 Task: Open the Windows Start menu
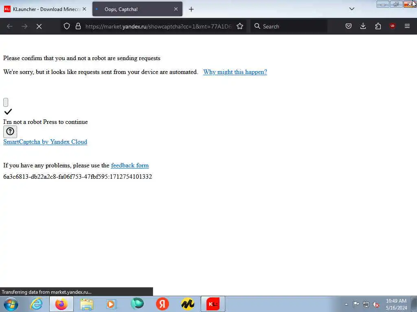coord(11,304)
